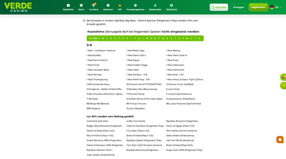The width and height of the screenshot is (286, 159).
Task: Select the 0-9 filter tab
Action: 95,38
